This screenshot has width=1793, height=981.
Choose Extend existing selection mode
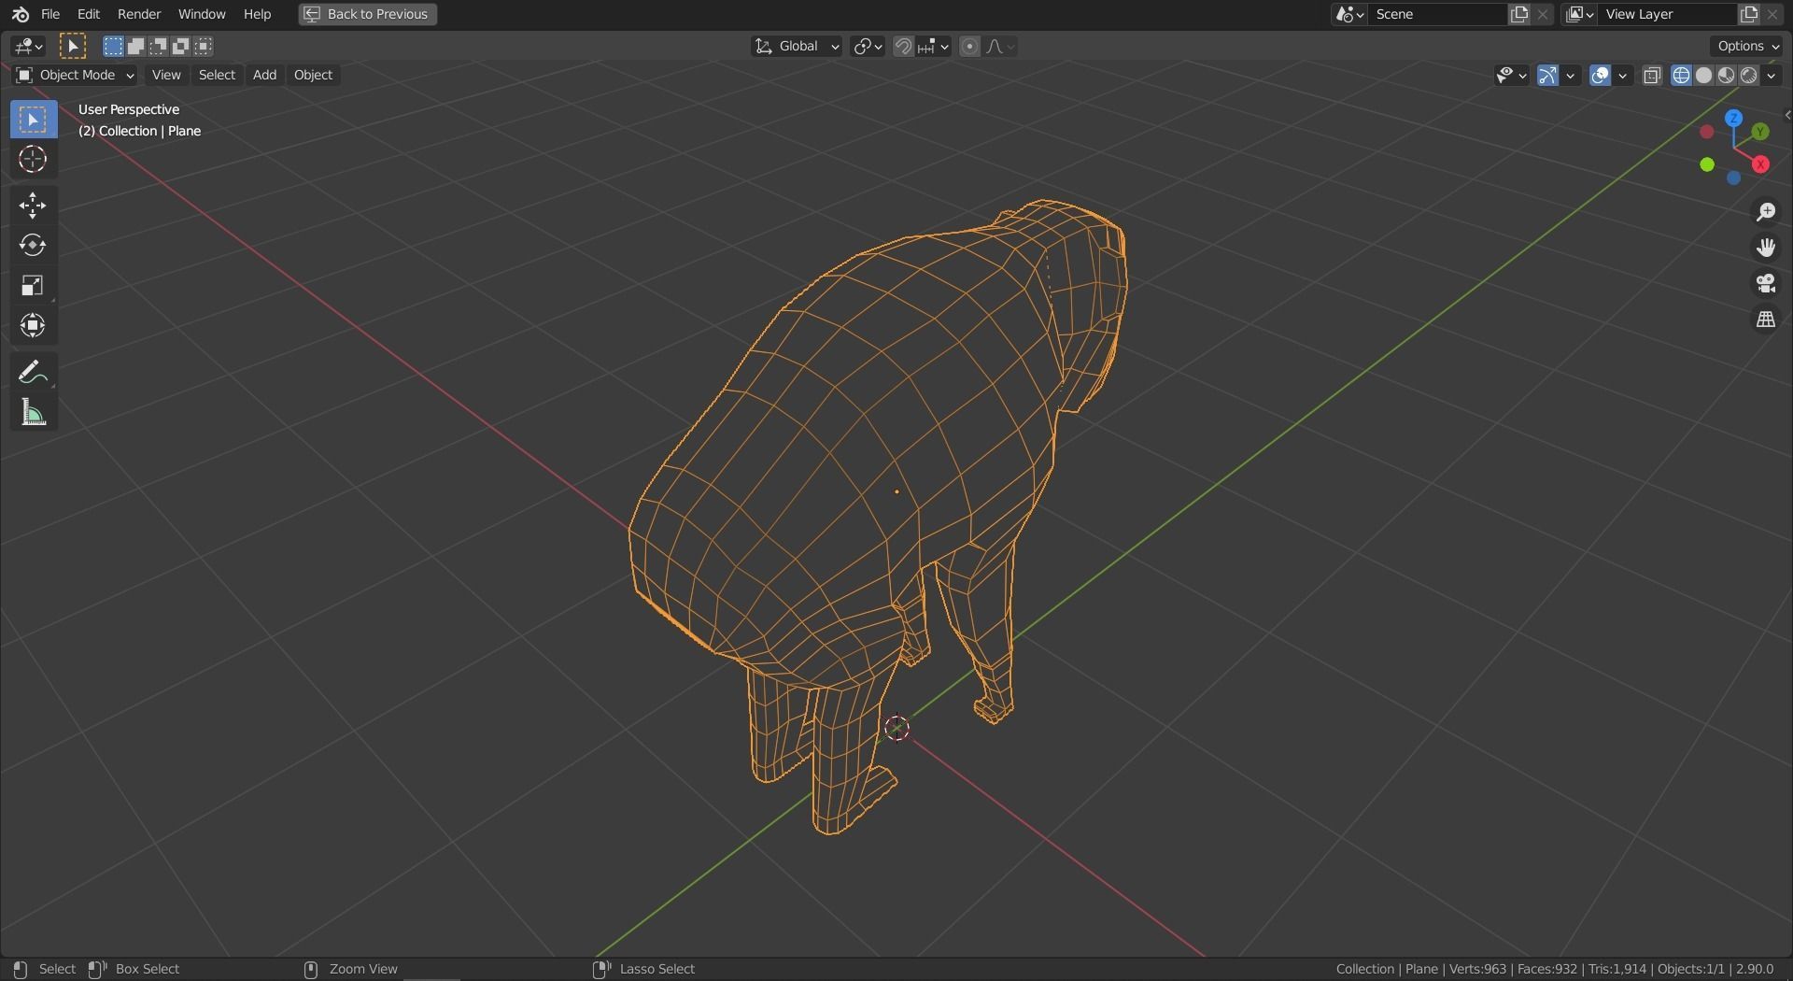(135, 46)
